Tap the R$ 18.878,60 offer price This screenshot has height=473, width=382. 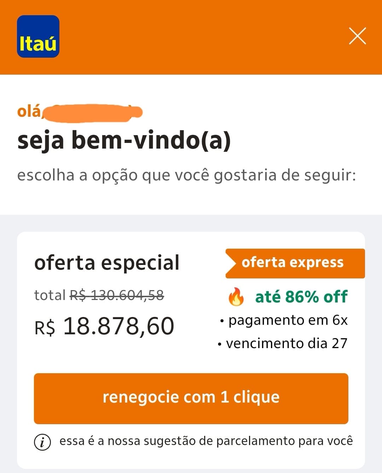point(104,326)
